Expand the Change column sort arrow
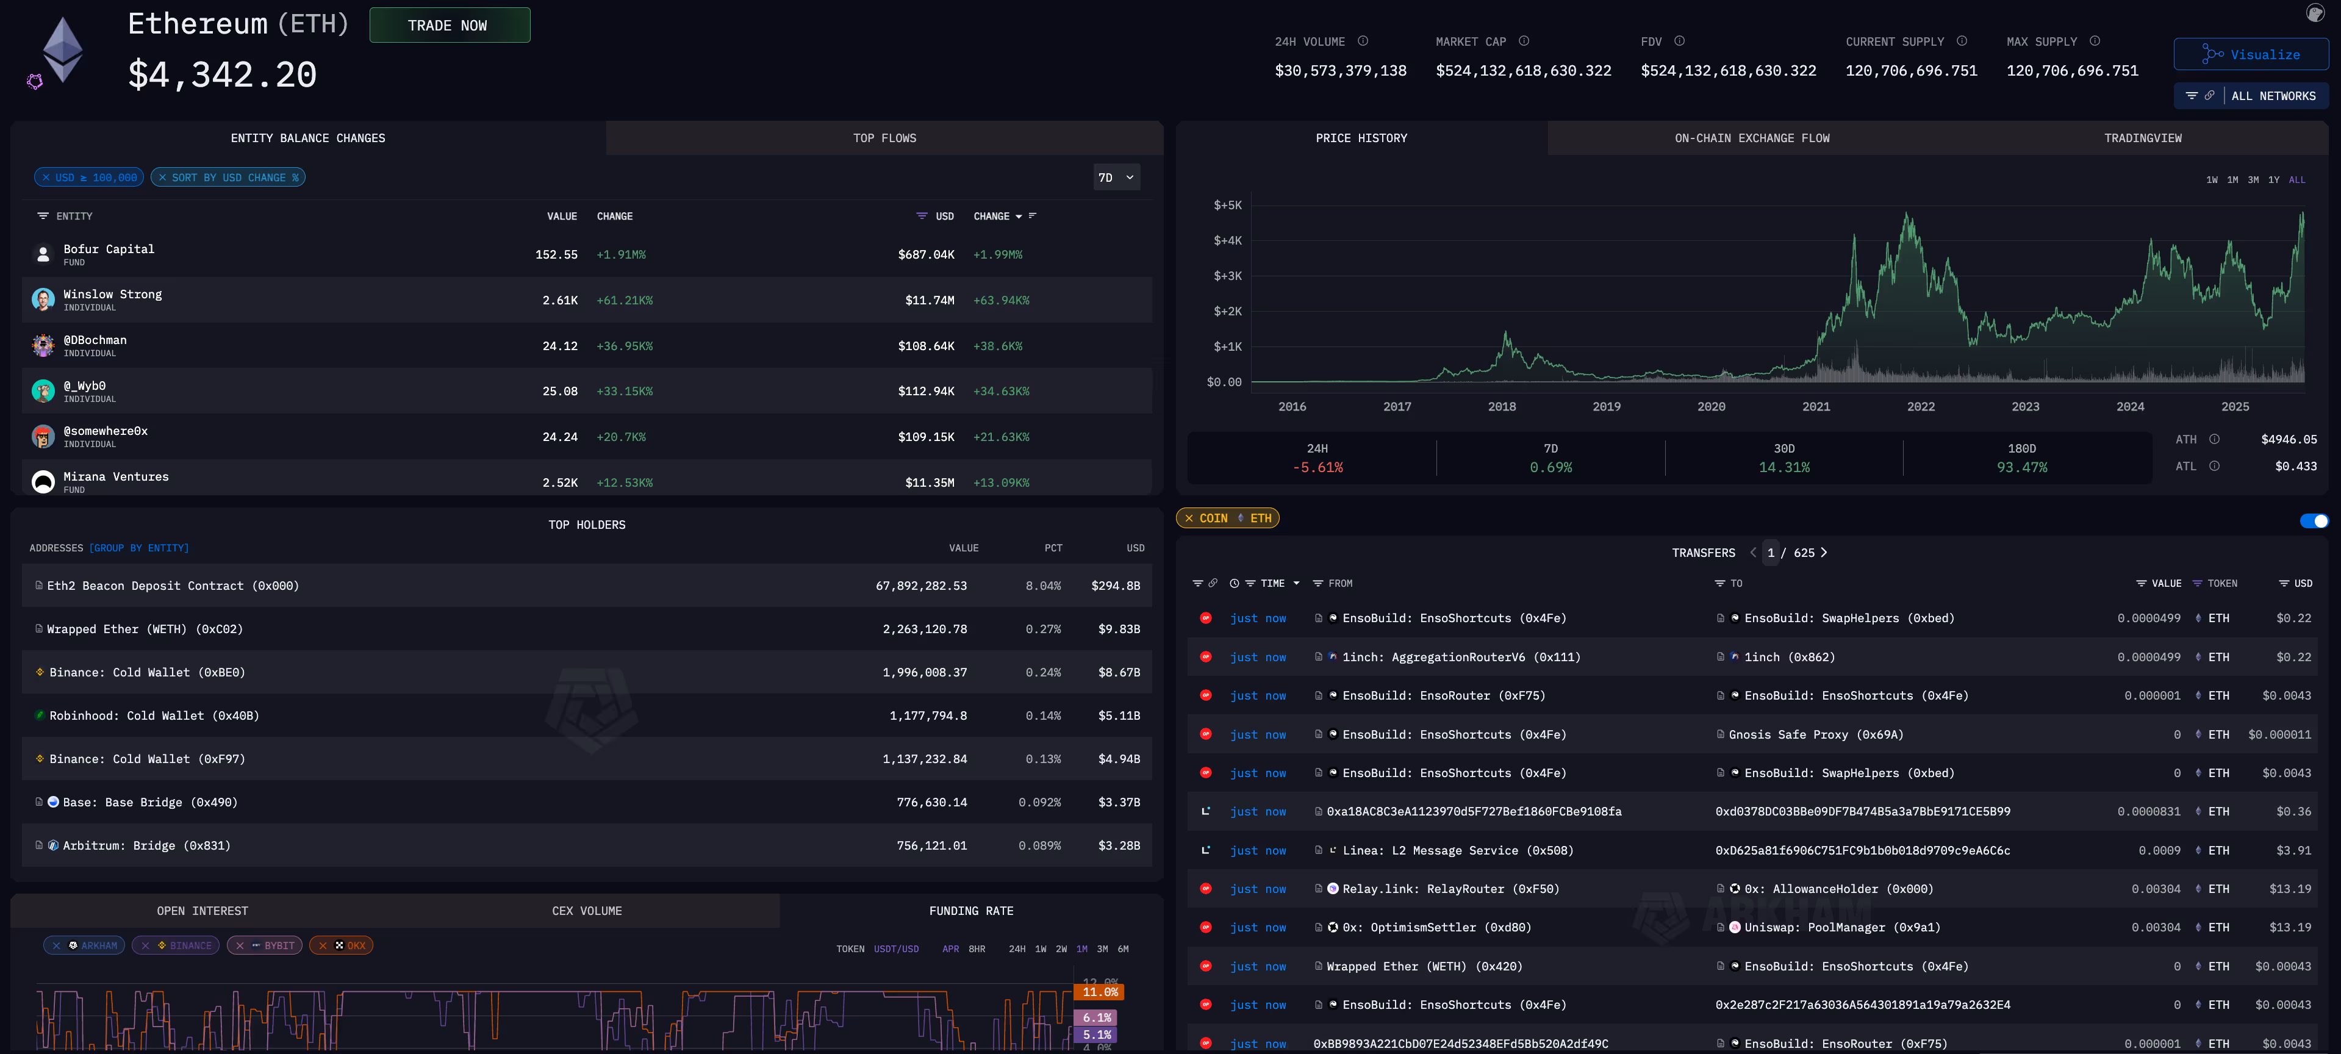Viewport: 2341px width, 1054px height. 1019,217
